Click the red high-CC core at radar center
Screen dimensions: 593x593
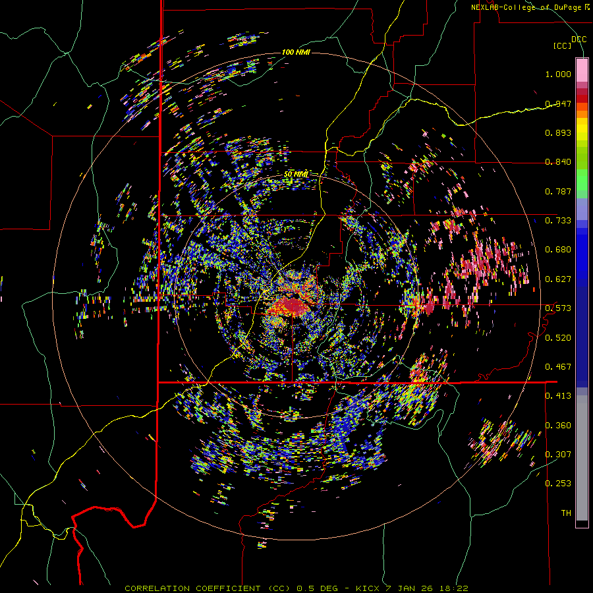[292, 304]
